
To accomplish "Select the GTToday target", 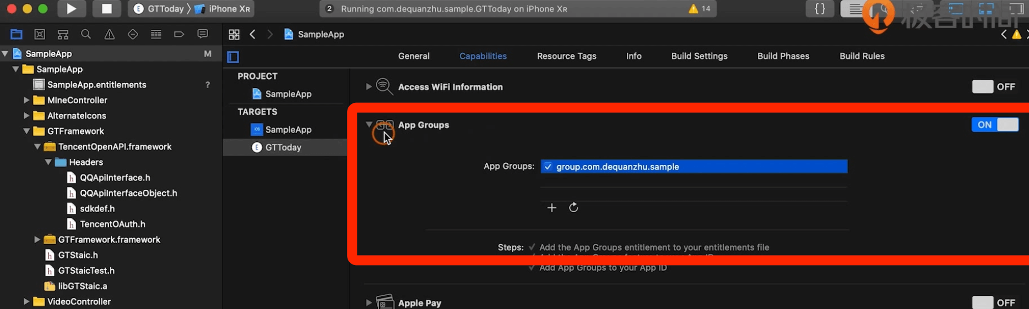I will coord(277,147).
